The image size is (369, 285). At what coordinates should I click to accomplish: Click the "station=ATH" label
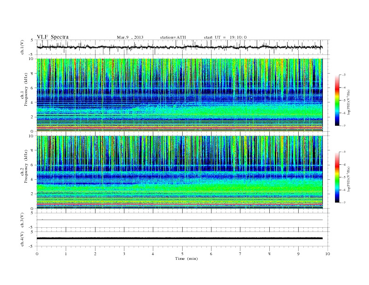tap(173, 37)
